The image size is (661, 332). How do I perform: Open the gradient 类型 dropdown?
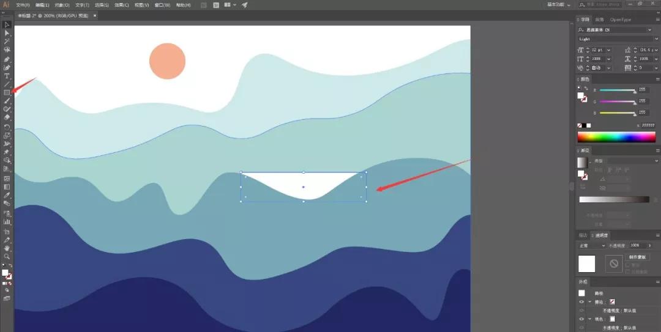[632, 161]
